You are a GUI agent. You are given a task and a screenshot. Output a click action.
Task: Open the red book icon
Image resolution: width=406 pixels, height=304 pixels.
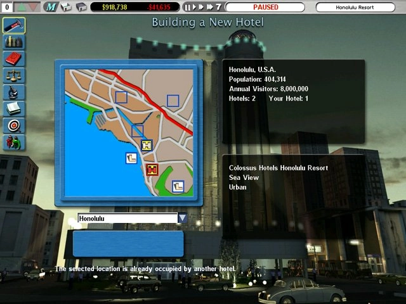coord(13,59)
